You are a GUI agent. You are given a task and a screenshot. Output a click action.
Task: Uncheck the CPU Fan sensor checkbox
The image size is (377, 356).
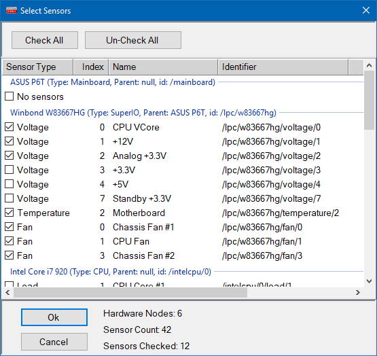[x=9, y=241]
